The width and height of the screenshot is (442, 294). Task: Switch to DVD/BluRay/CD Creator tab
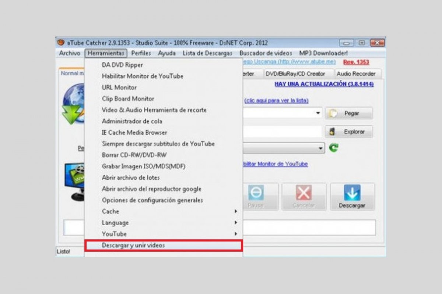click(x=295, y=74)
